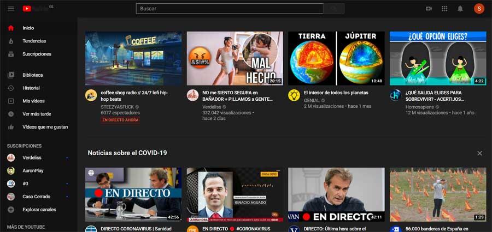Click title 'El interior de todos los planetas'
Viewport: 492px width, 232px height.
pyautogui.click(x=336, y=93)
